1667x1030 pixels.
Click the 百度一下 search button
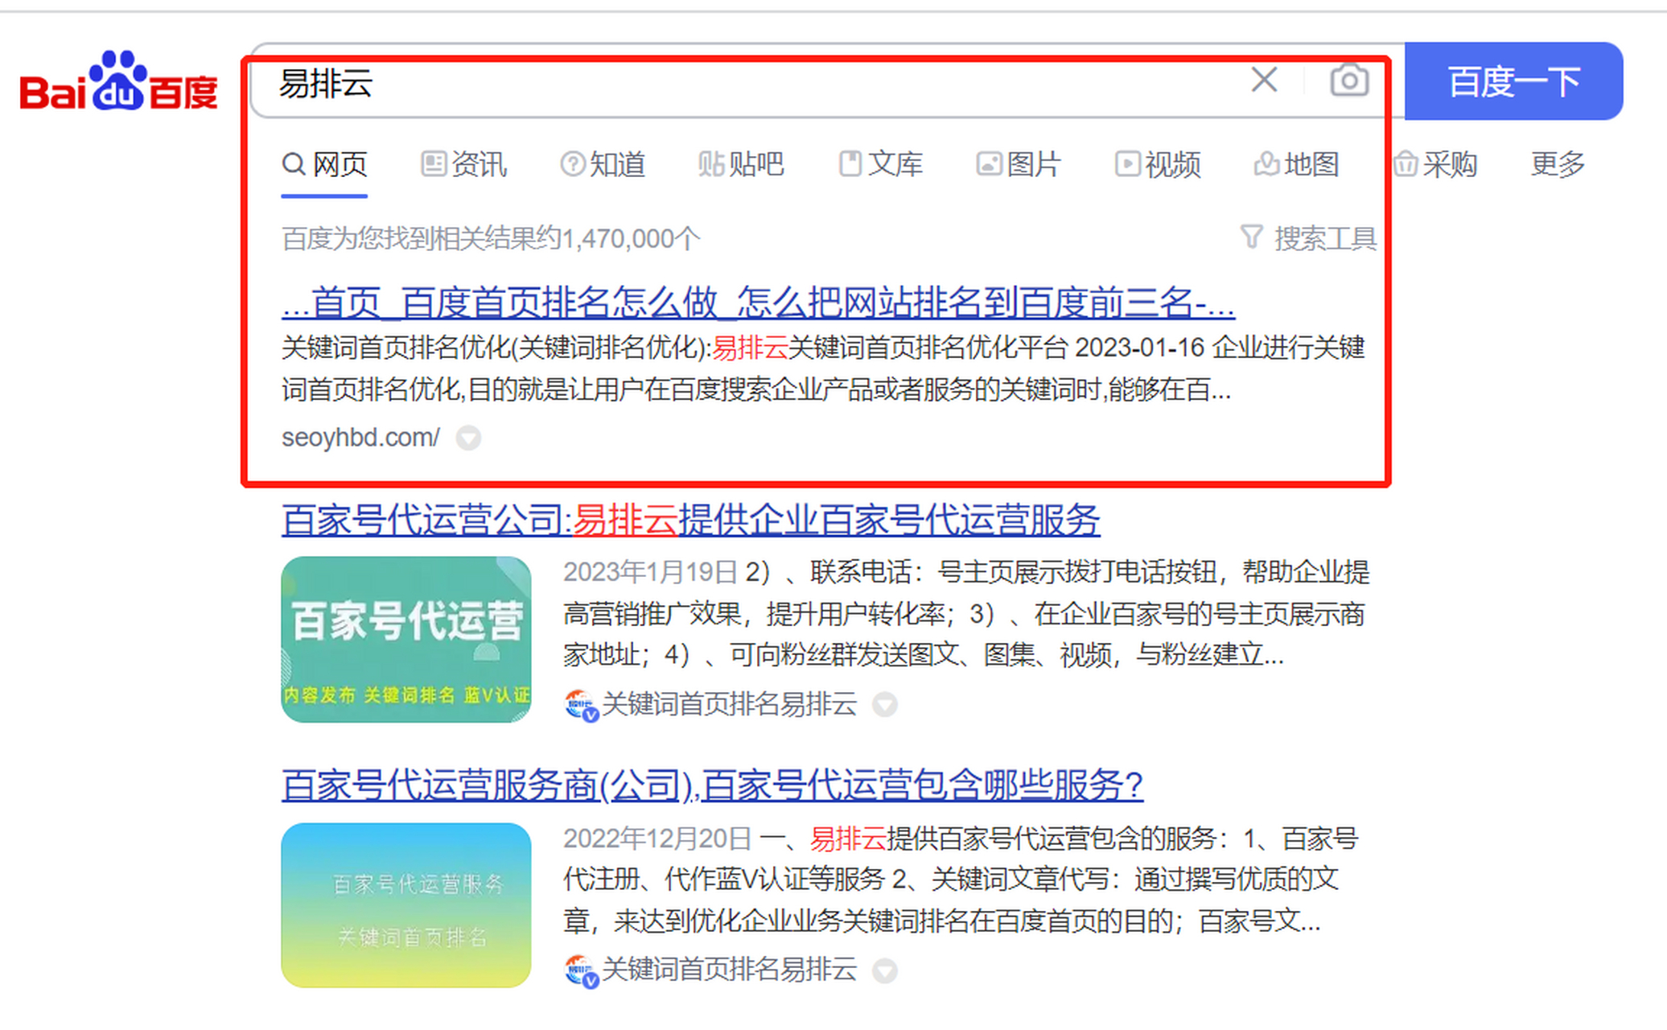point(1513,81)
